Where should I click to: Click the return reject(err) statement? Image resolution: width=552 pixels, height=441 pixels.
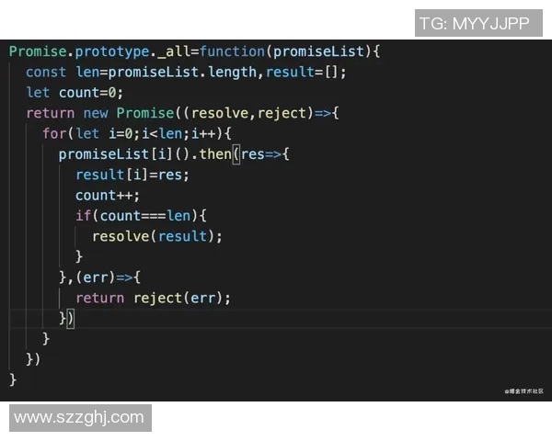click(x=153, y=298)
